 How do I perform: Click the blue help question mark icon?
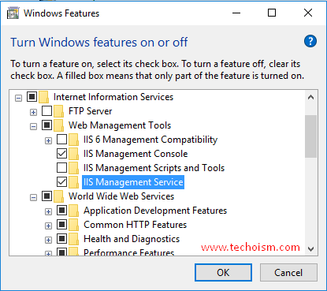[x=310, y=41]
